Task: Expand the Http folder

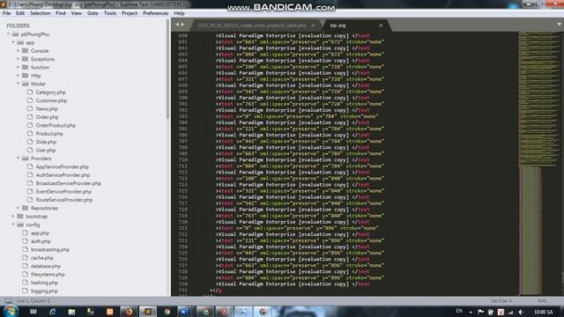Action: 18,76
